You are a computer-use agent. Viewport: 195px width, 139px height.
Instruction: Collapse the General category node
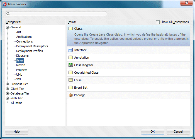pos(7,27)
